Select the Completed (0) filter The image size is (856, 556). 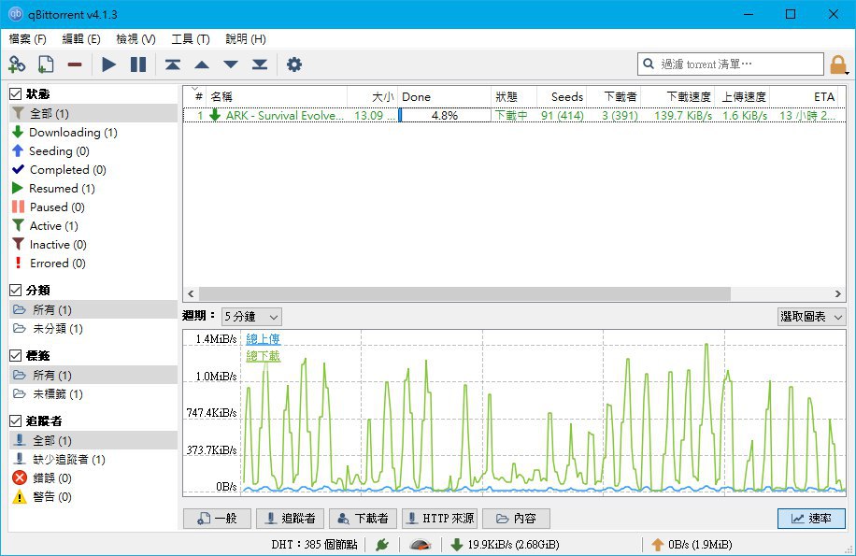click(x=93, y=170)
